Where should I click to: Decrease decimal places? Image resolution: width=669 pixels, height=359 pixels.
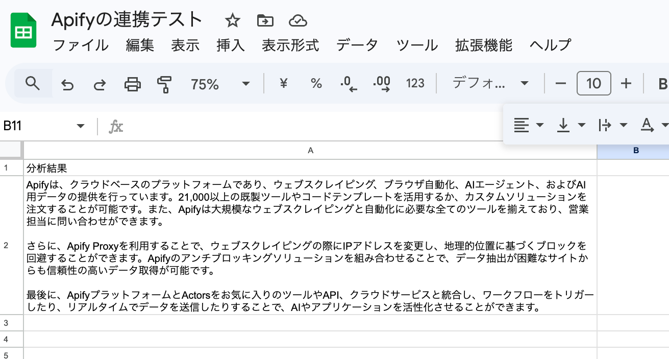tap(349, 84)
